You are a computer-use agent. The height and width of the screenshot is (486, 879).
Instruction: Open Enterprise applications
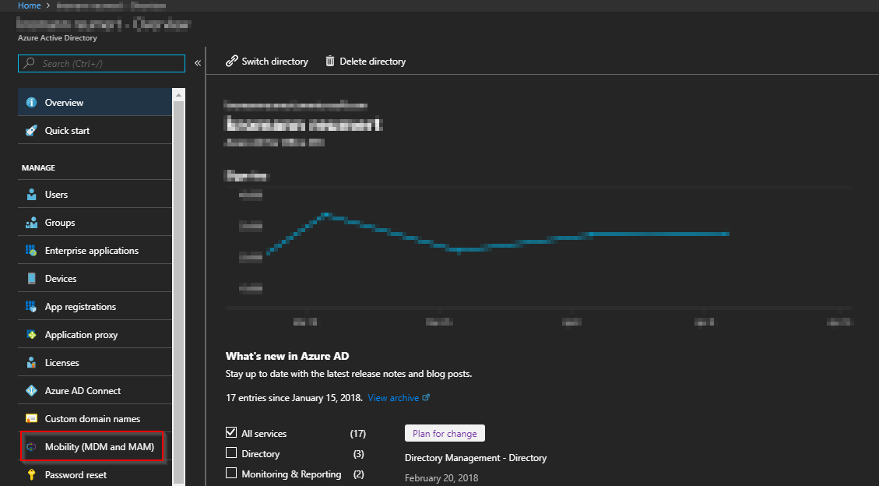click(x=95, y=251)
